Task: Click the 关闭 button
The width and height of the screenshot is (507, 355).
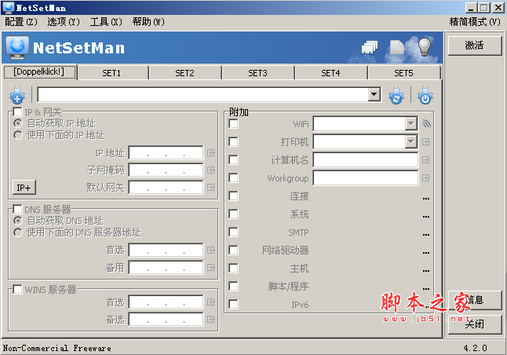Action: pos(475,324)
